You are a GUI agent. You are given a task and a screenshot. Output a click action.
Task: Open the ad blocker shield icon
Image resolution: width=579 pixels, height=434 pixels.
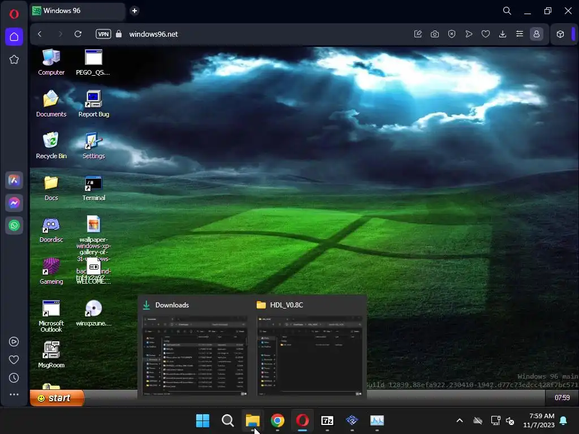click(452, 34)
